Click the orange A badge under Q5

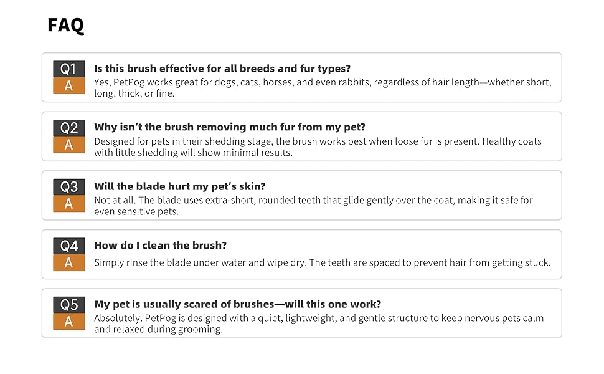68,322
